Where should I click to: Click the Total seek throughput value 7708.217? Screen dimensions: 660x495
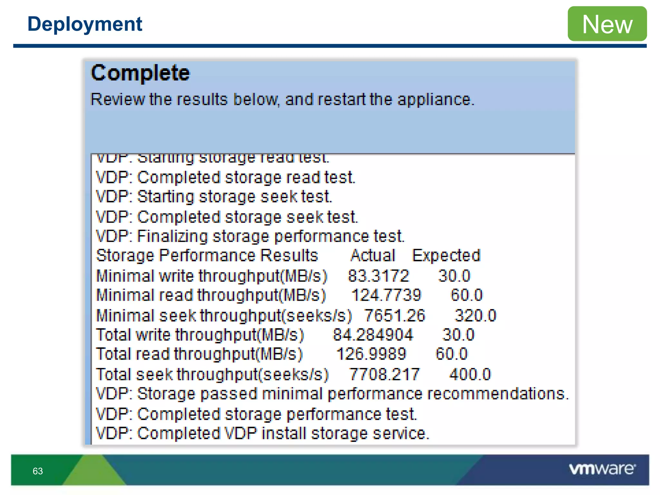(384, 374)
